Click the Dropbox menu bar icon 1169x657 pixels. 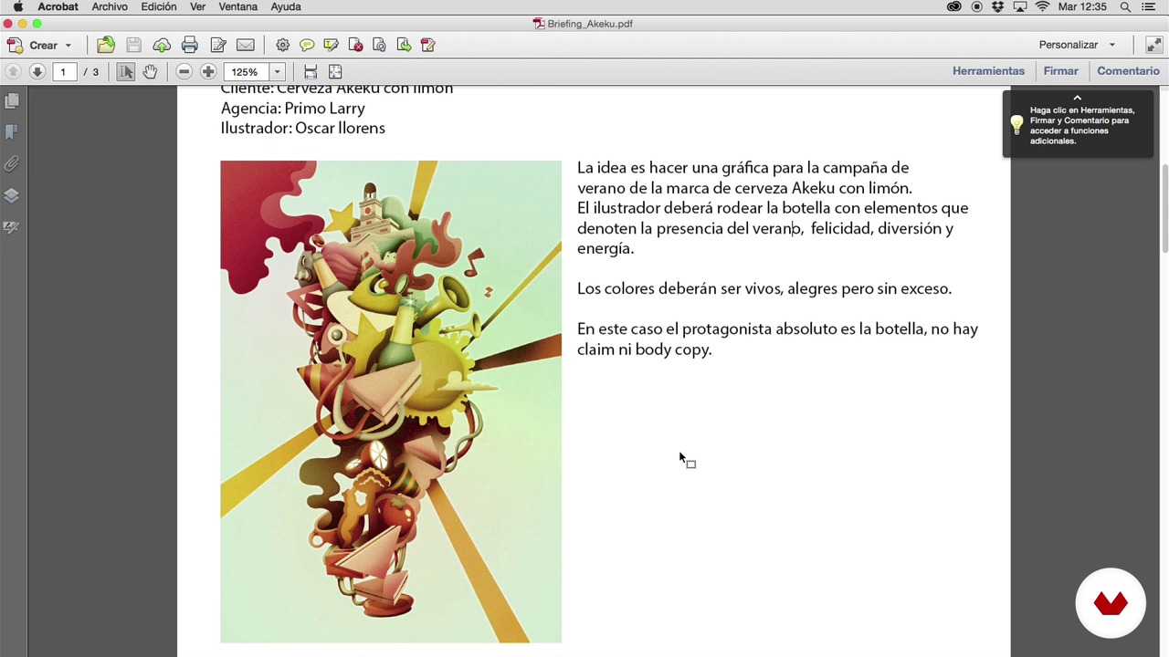[x=998, y=6]
